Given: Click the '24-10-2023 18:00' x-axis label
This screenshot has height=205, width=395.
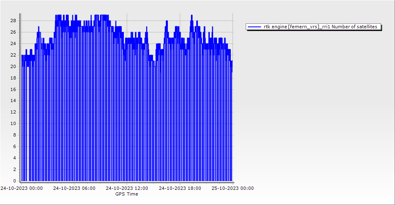Looking at the screenshot, I should click(x=180, y=188).
